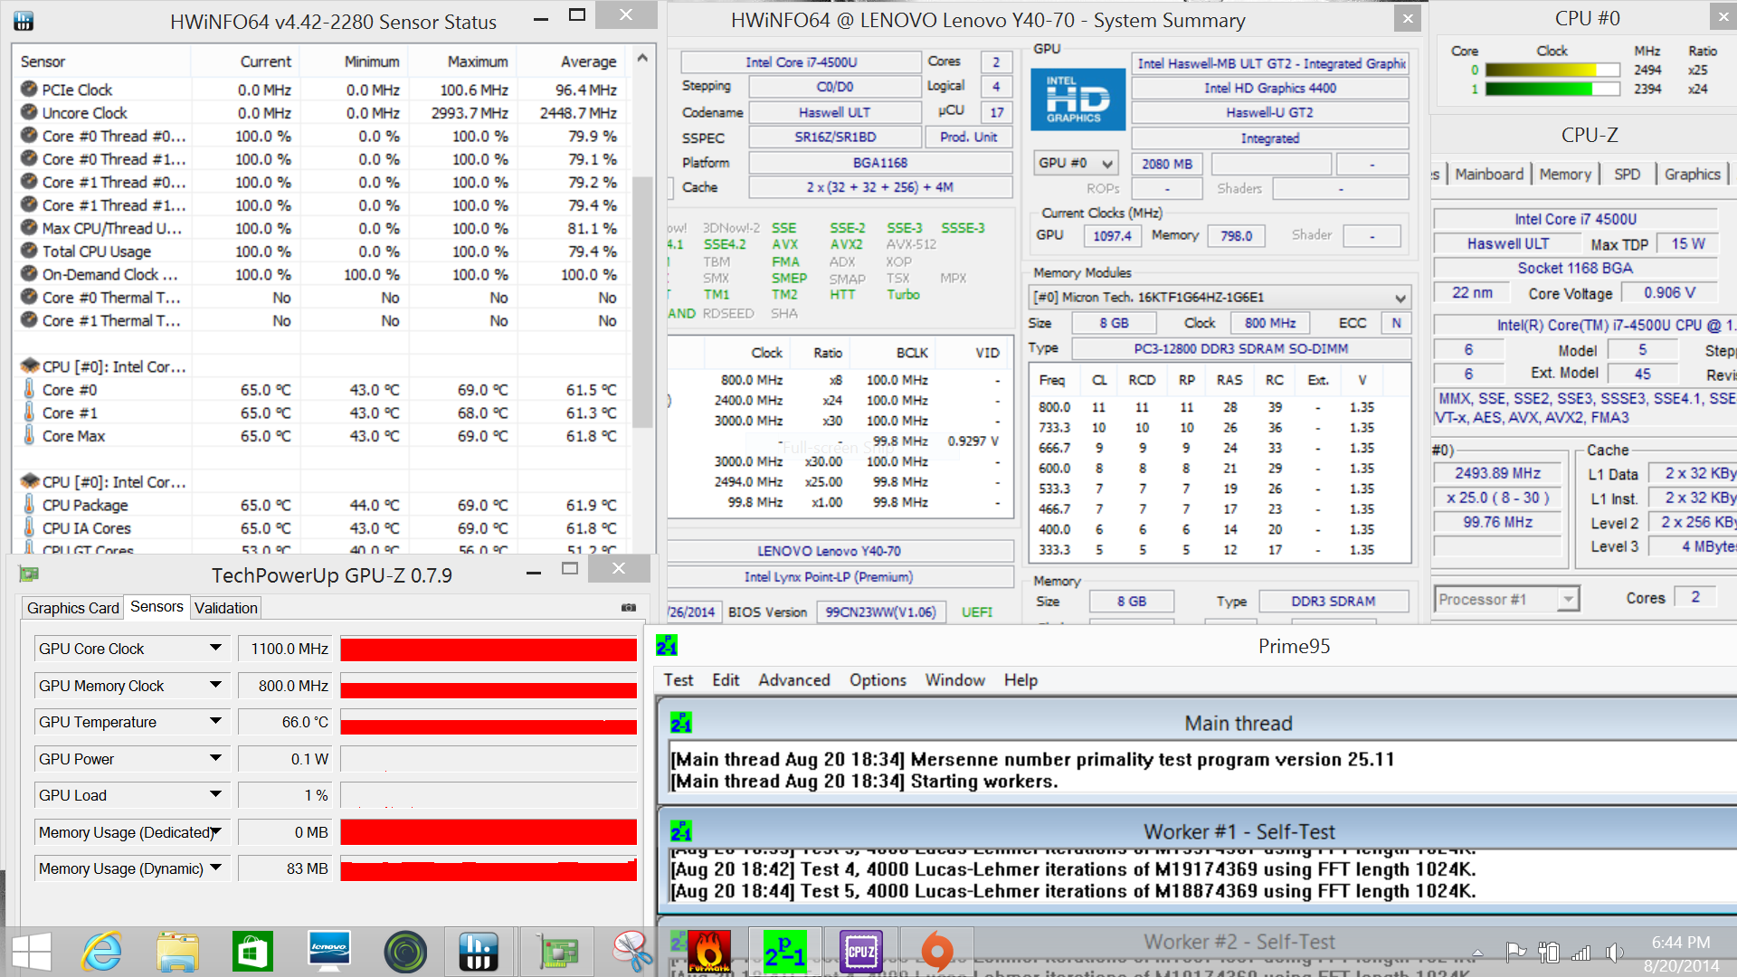
Task: Open Prime95 Options menu
Action: point(878,680)
